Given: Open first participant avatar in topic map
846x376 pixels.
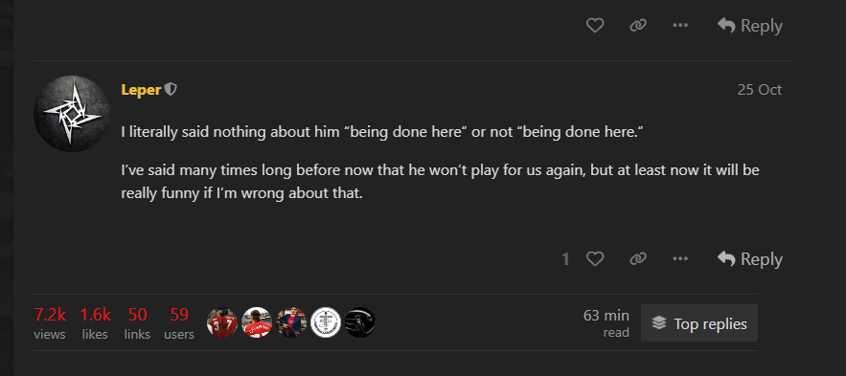Looking at the screenshot, I should [x=221, y=322].
